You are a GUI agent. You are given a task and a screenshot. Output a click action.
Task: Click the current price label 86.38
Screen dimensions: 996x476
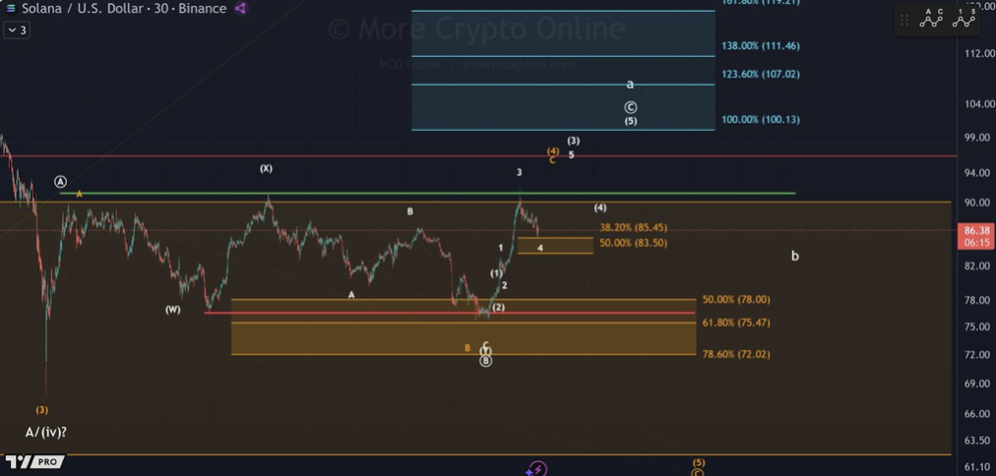coord(975,230)
